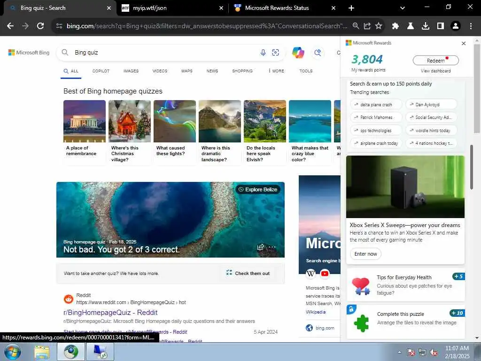This screenshot has width=481, height=361.
Task: Open What caused these lights quiz
Action: pos(175,133)
